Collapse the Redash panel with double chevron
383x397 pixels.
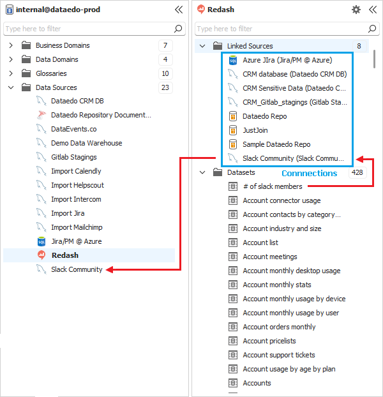pos(373,10)
